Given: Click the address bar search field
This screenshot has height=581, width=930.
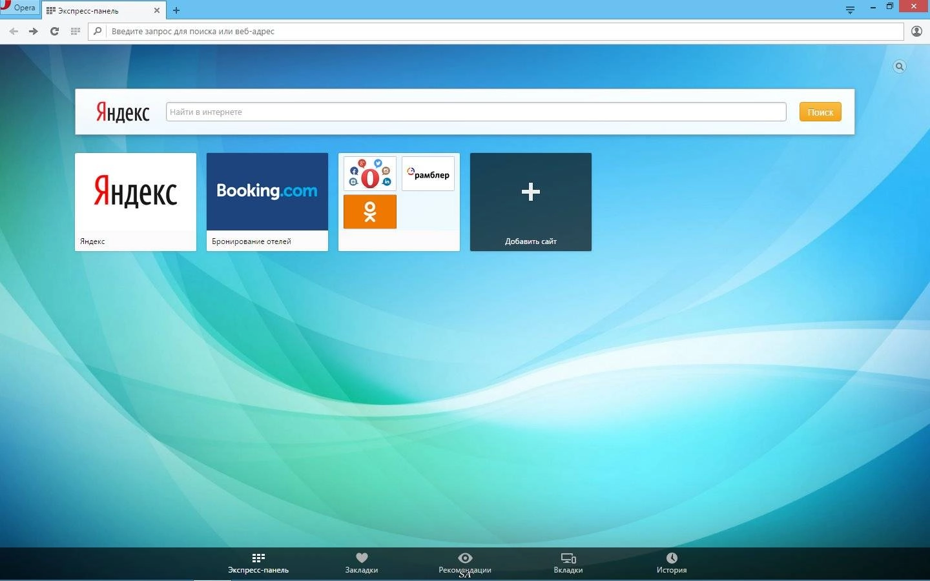Looking at the screenshot, I should click(496, 31).
